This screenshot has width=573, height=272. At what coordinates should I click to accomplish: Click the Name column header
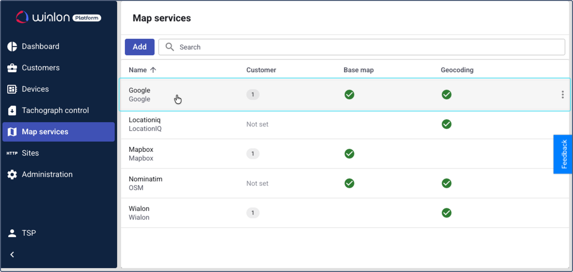(x=138, y=70)
